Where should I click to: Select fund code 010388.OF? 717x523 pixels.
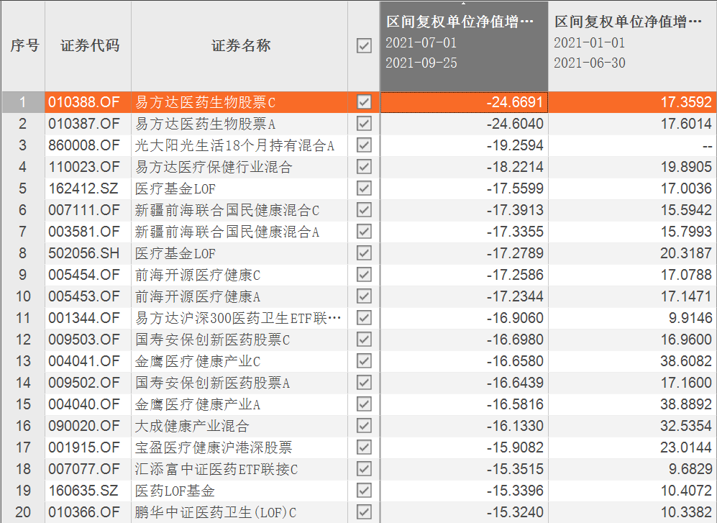pyautogui.click(x=84, y=102)
